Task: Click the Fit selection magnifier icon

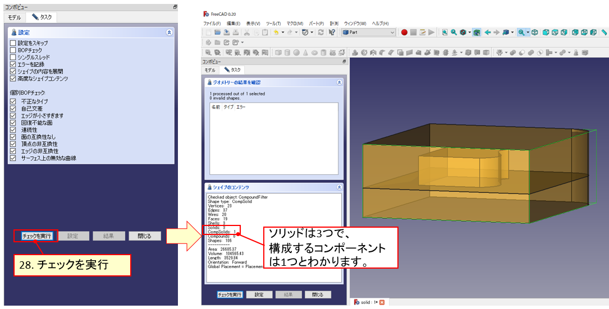Action: point(454,32)
